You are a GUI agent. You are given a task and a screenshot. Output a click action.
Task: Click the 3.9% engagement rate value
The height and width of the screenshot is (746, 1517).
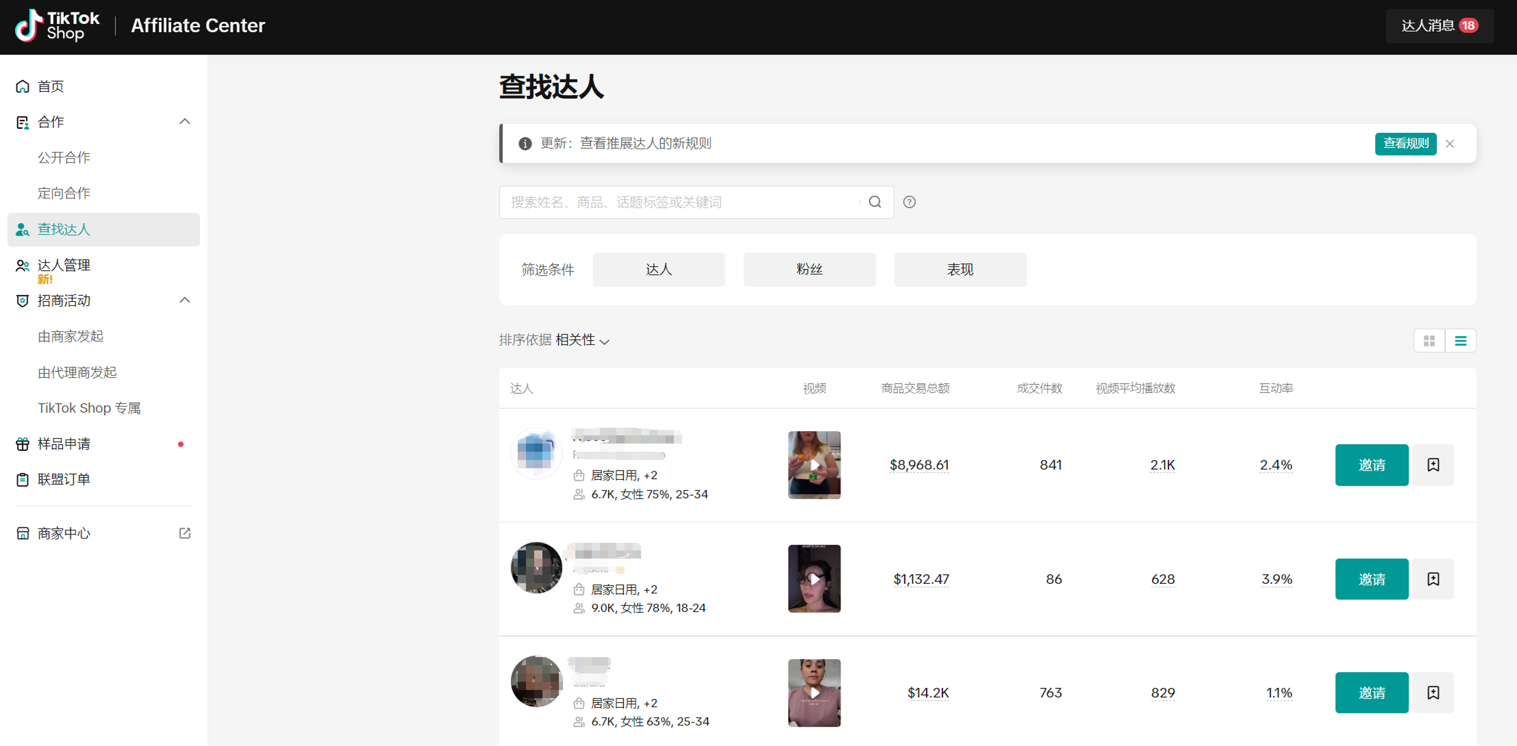[x=1277, y=580]
